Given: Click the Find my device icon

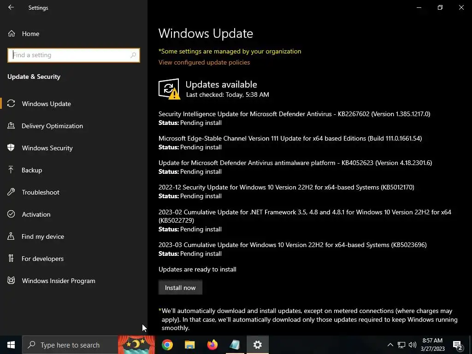Looking at the screenshot, I should click(11, 236).
